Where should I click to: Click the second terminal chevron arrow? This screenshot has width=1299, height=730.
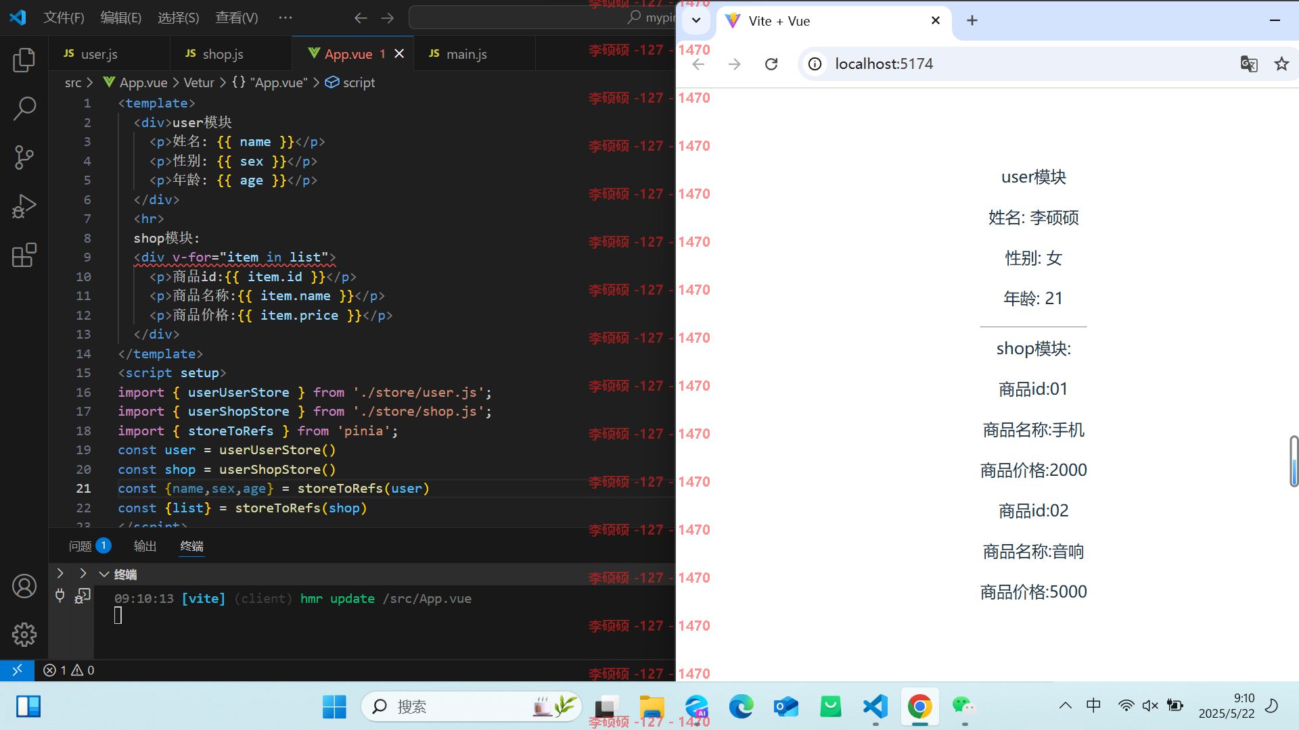coord(83,573)
